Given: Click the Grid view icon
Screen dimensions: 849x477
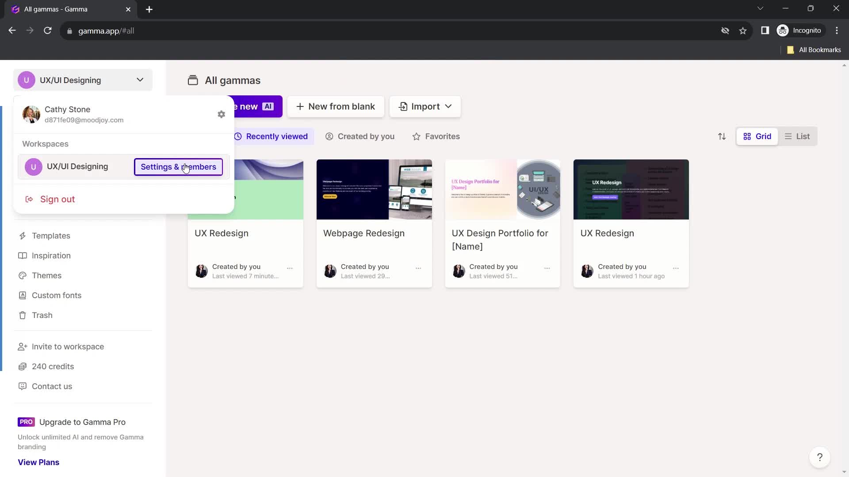Looking at the screenshot, I should pos(748,136).
